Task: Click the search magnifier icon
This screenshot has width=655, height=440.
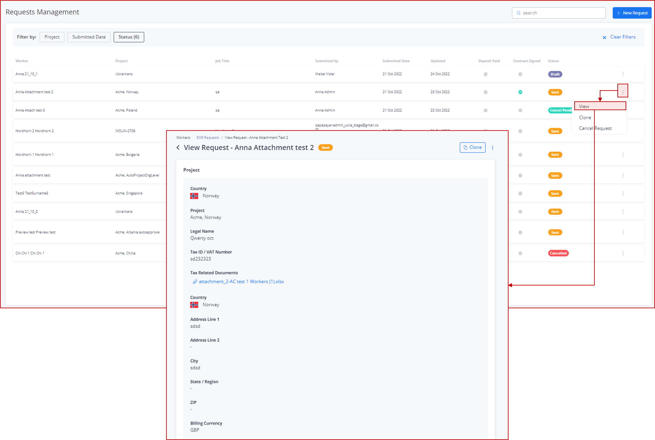Action: coord(519,13)
